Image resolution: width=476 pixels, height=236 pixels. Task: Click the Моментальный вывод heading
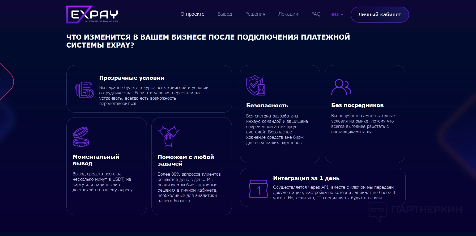[x=96, y=160]
